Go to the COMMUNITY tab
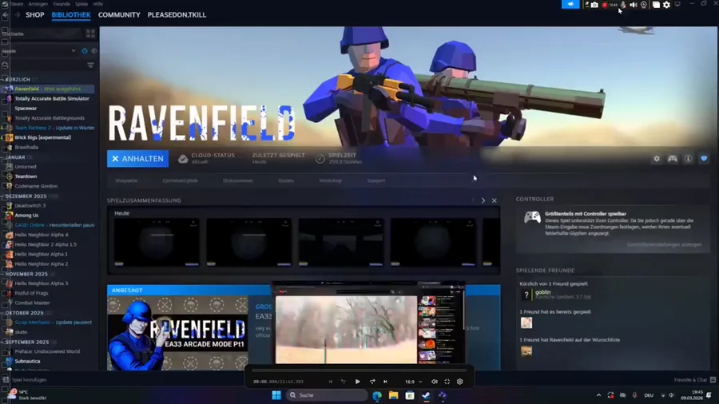 click(119, 14)
